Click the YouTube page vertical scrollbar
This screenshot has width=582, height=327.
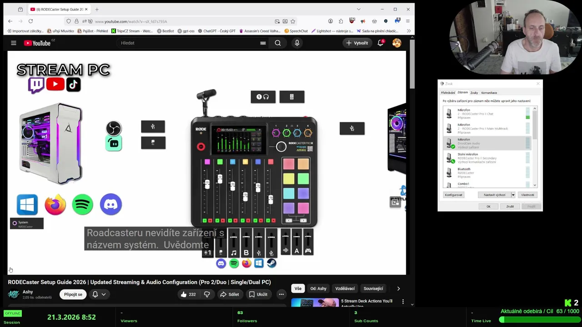(412, 64)
